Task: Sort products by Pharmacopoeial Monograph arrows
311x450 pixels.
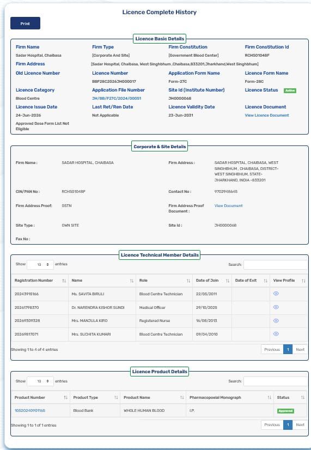Action: click(269, 398)
